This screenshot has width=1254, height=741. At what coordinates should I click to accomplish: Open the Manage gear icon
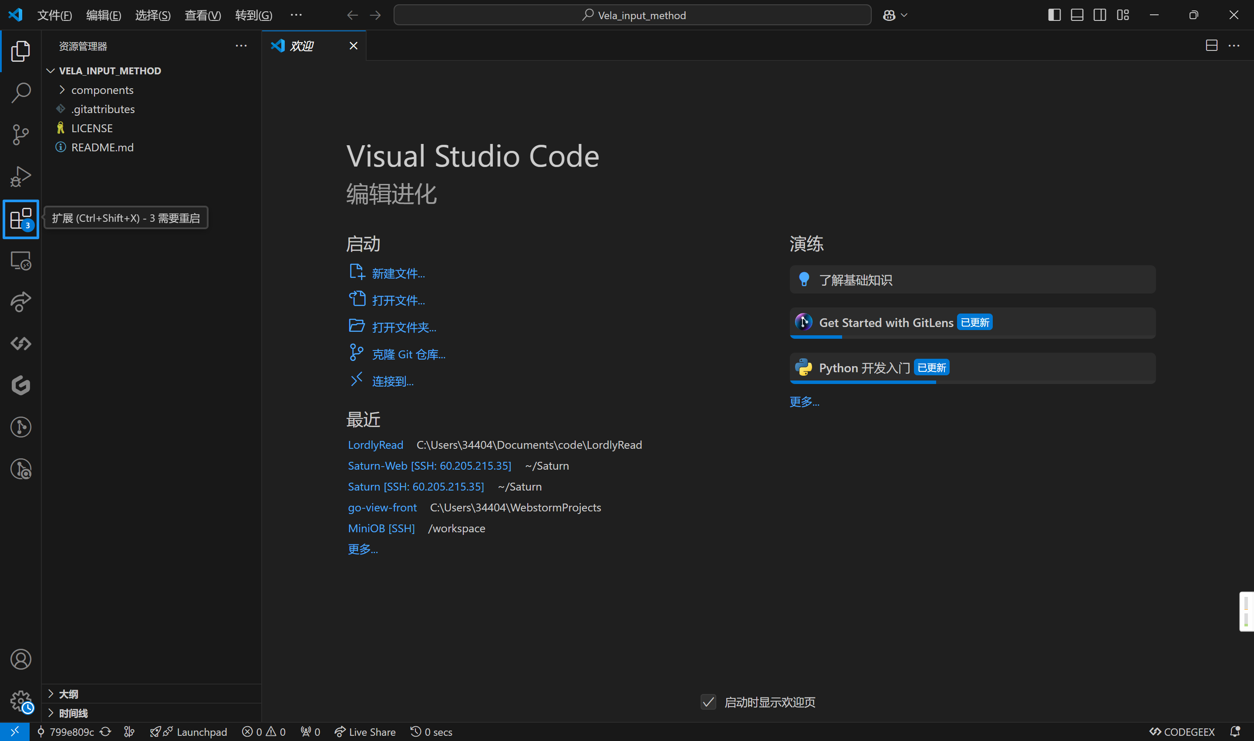[x=20, y=701]
